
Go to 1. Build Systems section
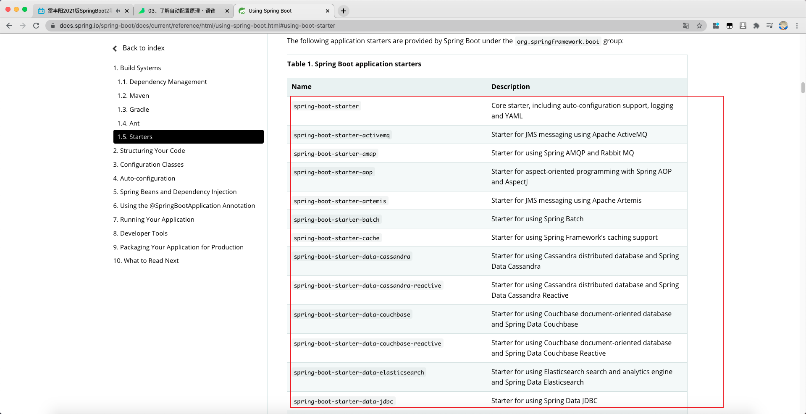(137, 68)
